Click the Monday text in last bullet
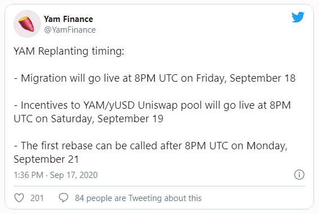Image resolution: width=319 pixels, height=214 pixels. 267,146
